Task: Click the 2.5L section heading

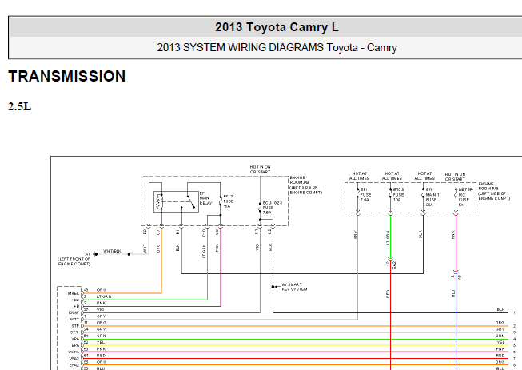Action: [x=20, y=107]
